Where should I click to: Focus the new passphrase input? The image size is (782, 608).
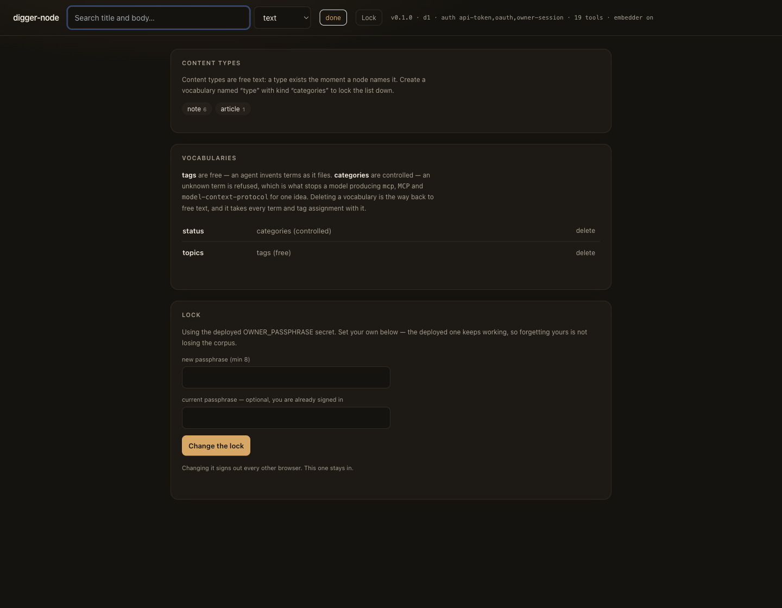pos(286,377)
